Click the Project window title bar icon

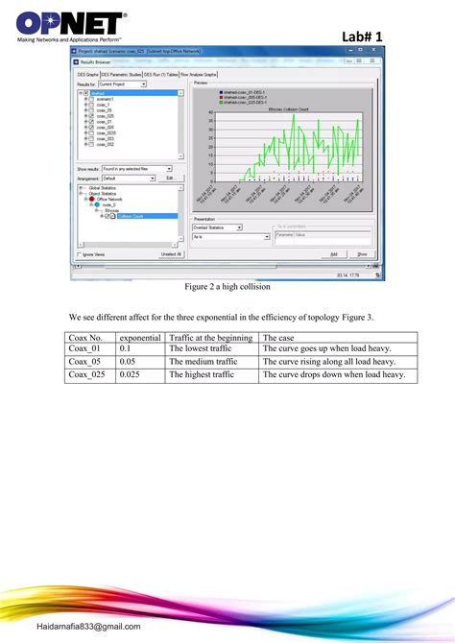click(74, 51)
